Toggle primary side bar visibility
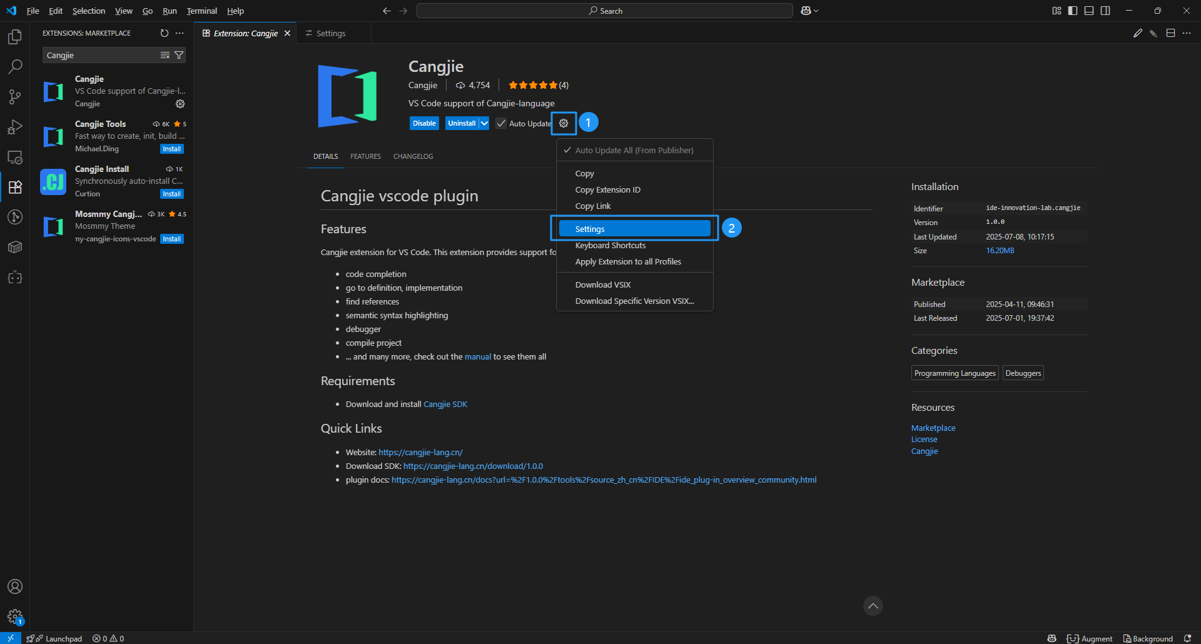Viewport: 1201px width, 644px height. (x=1073, y=11)
